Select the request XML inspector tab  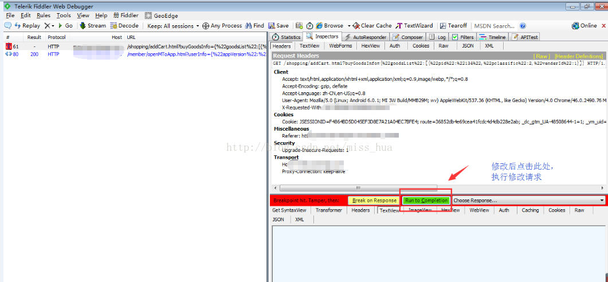[489, 46]
